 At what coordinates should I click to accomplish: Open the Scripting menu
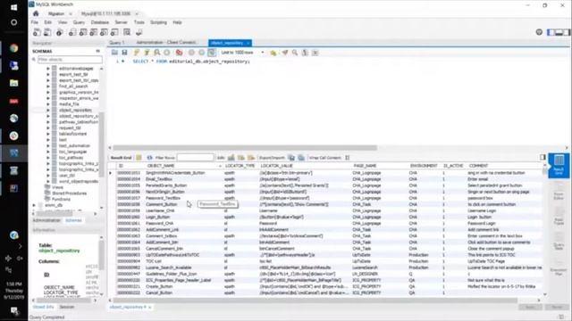point(158,22)
